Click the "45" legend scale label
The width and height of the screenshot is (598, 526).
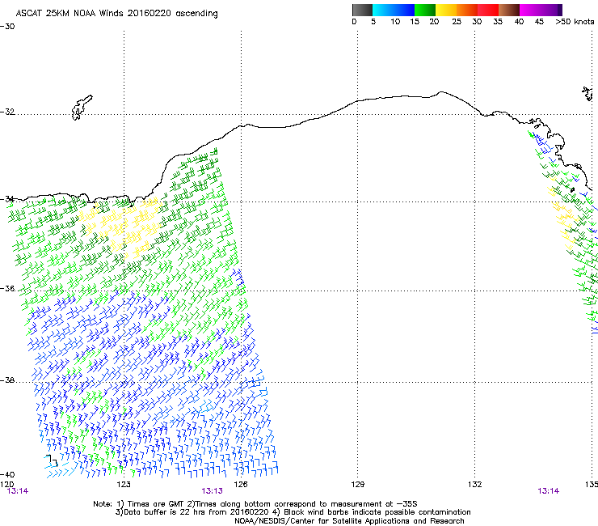coord(539,22)
